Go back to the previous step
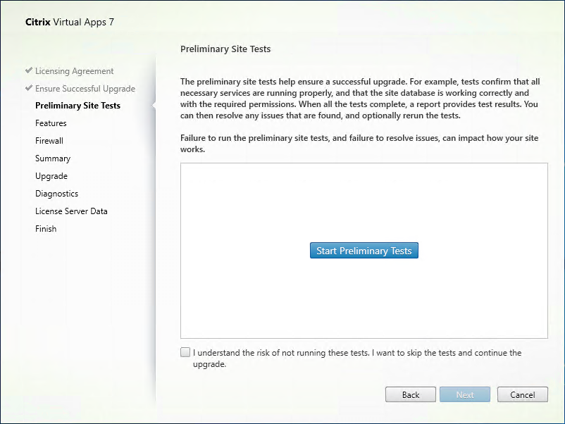 point(411,395)
